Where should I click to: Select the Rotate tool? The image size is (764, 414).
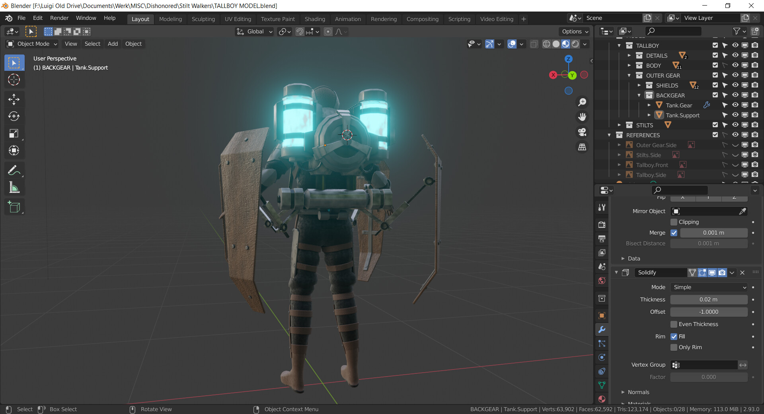tap(14, 116)
